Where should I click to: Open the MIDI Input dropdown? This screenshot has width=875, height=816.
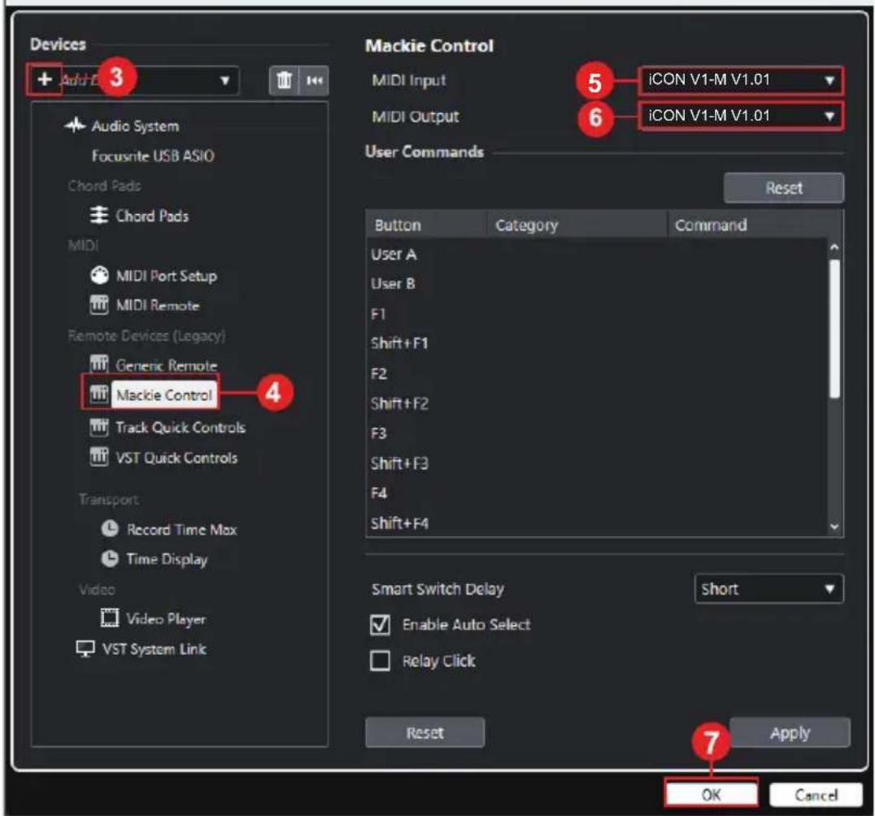741,81
